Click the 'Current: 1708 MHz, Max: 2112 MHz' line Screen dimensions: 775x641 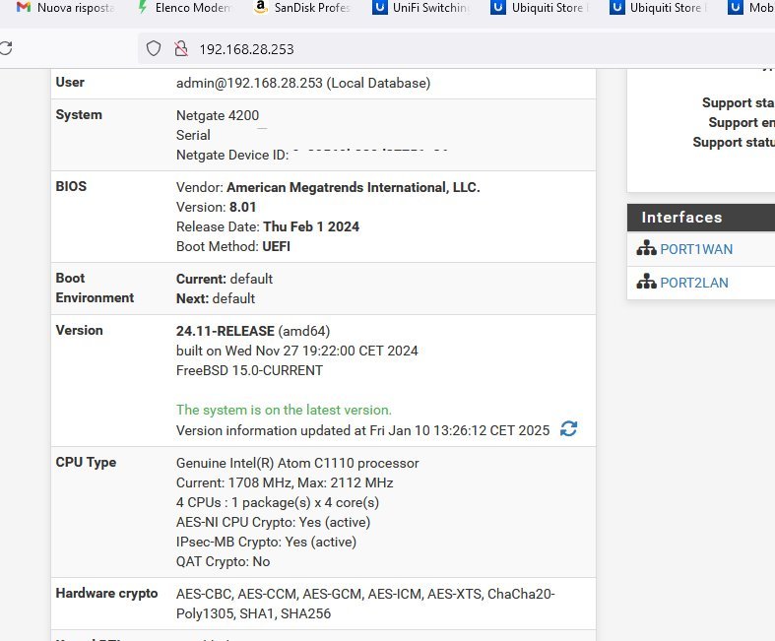pyautogui.click(x=285, y=482)
